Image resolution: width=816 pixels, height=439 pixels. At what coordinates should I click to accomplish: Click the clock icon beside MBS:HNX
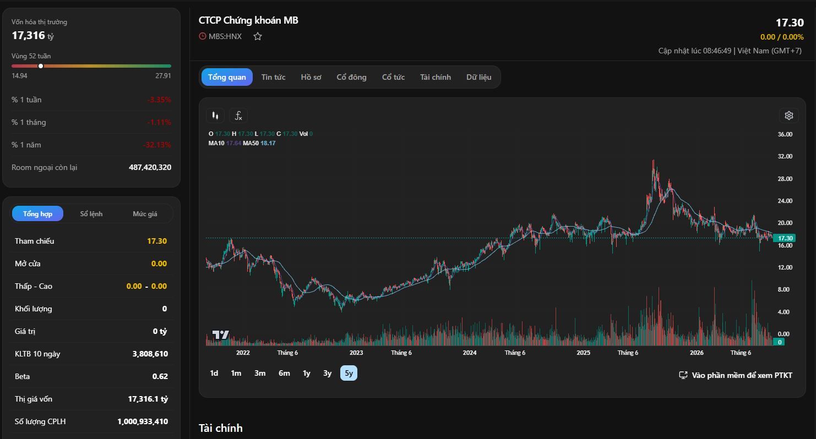pos(203,36)
